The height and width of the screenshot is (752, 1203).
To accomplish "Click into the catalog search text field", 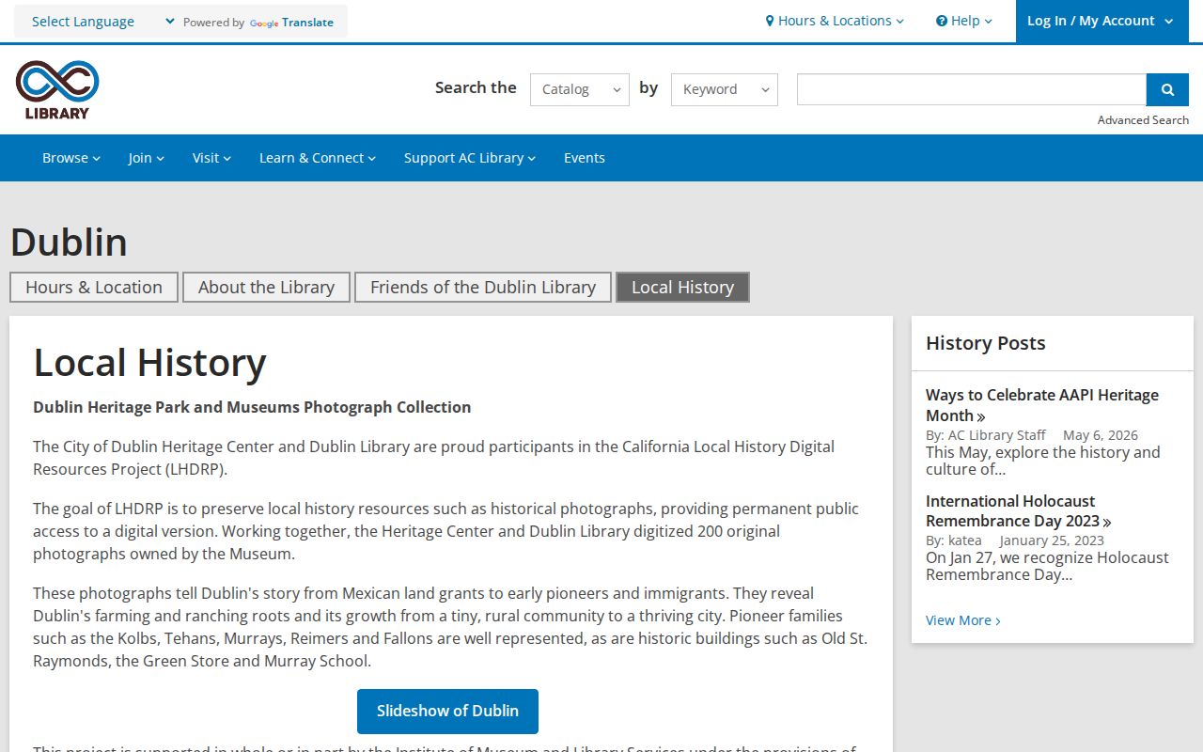I will 972,89.
